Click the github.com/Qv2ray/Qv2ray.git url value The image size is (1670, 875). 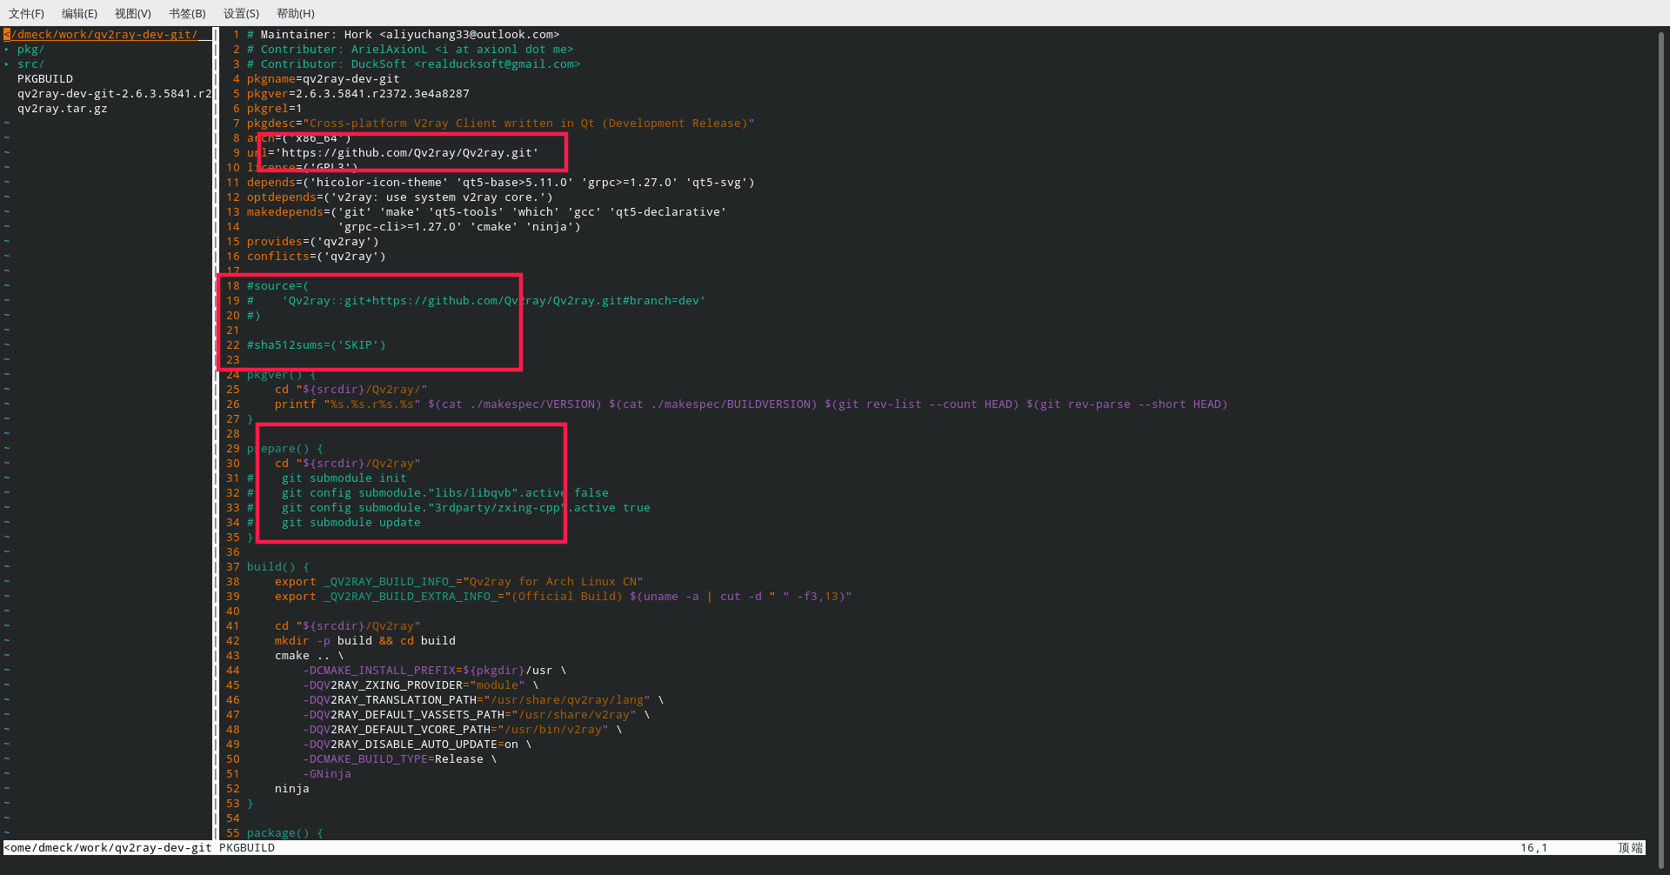coord(407,153)
